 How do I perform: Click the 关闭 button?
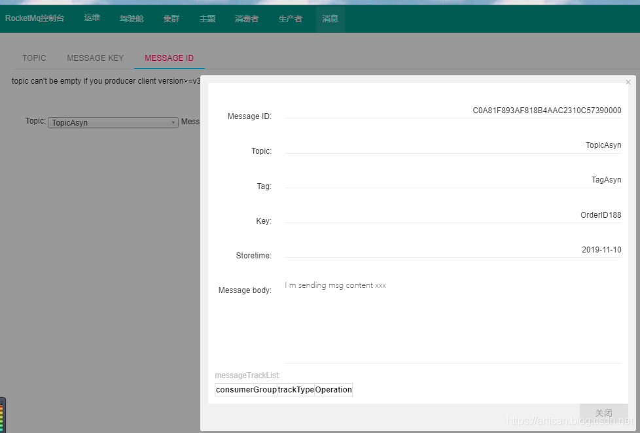(603, 413)
